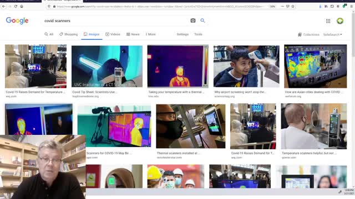Click the webcam video overlay of the presenter
Screen dimensions: 355x199
(x=43, y=167)
